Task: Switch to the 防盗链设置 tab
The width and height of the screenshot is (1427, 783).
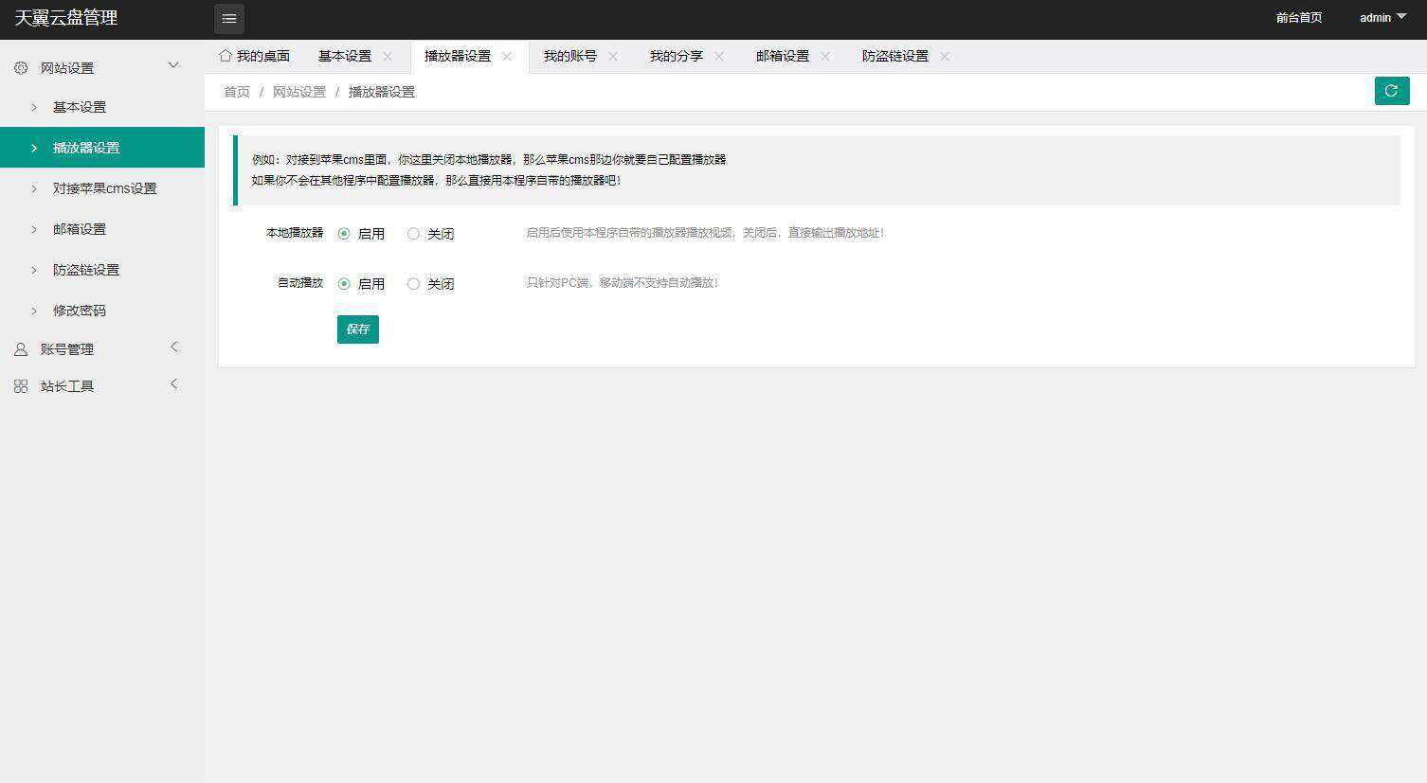Action: click(894, 56)
